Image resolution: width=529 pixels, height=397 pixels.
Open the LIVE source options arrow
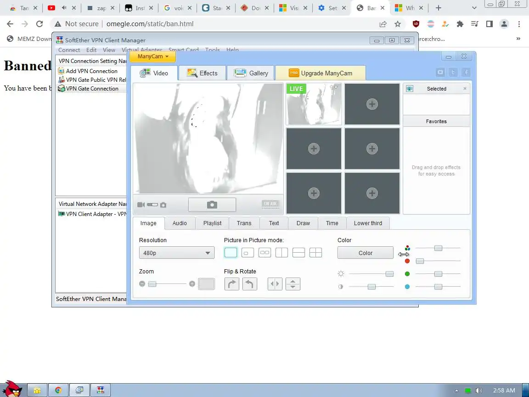[x=336, y=87]
